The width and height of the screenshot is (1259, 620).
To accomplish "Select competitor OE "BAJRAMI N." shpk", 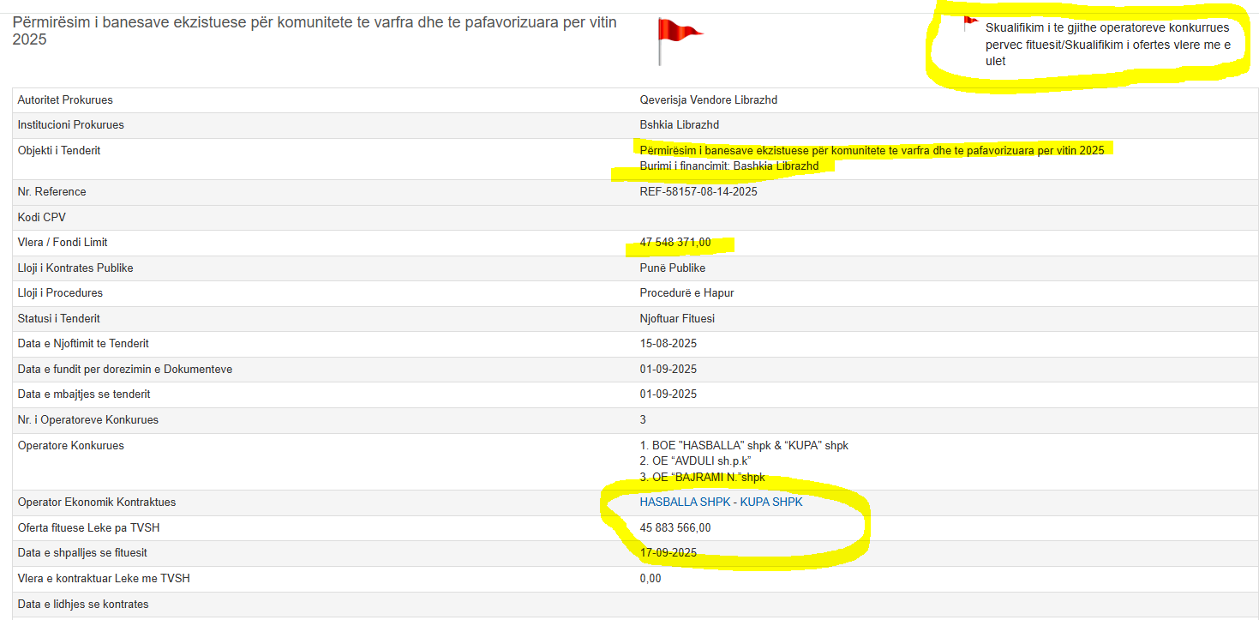I will [x=702, y=477].
